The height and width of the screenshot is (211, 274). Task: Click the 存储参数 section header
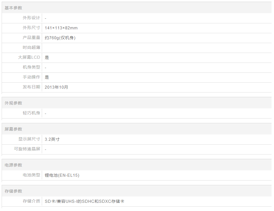(x=13, y=191)
